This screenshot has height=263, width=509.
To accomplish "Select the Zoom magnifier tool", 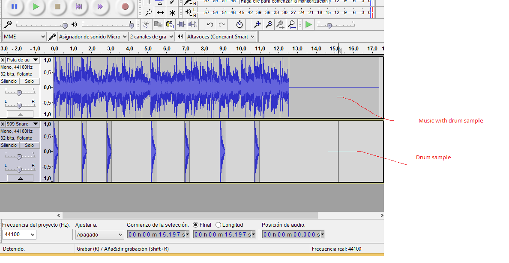I will point(148,12).
